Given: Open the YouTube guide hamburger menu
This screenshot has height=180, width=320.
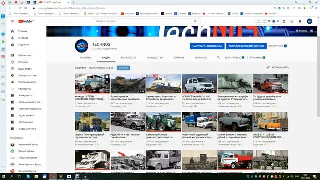Looking at the screenshot, I should pos(12,21).
